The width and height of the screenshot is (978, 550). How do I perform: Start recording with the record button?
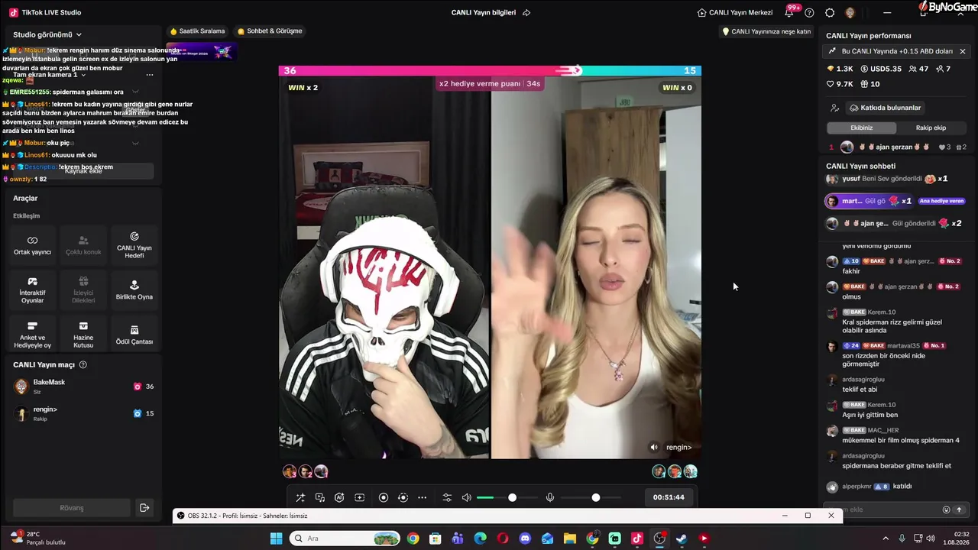[x=384, y=497]
